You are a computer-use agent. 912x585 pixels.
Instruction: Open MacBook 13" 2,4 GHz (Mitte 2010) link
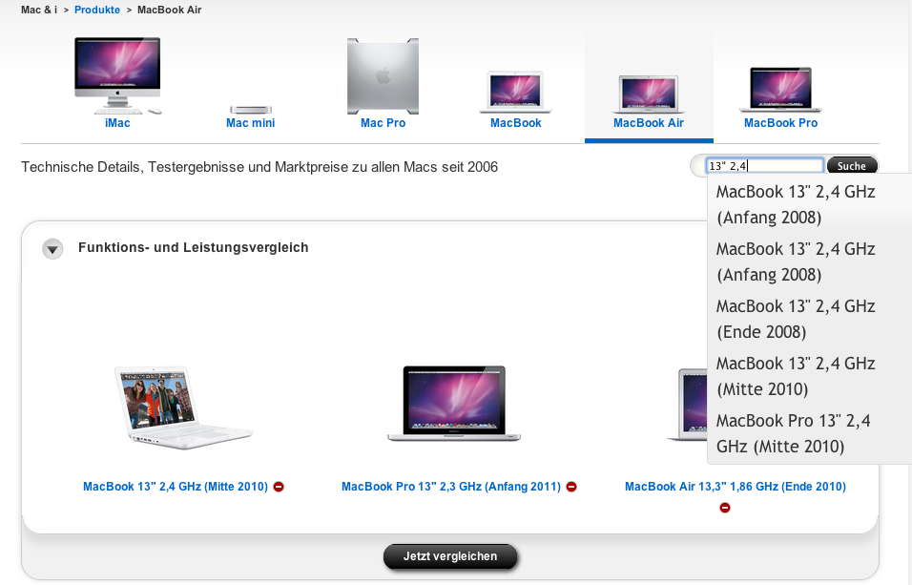(x=176, y=487)
